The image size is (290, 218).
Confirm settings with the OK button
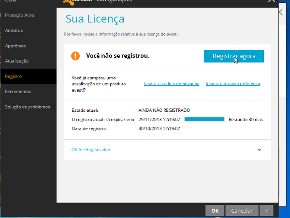(215, 211)
